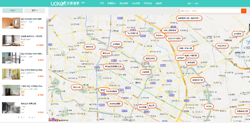Open thumbnail of the ¥1800 listing
Screen dimensions: 250x123
point(11,40)
